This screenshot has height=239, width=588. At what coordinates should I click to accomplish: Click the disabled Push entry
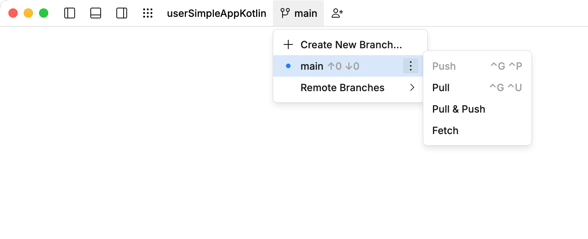[444, 66]
